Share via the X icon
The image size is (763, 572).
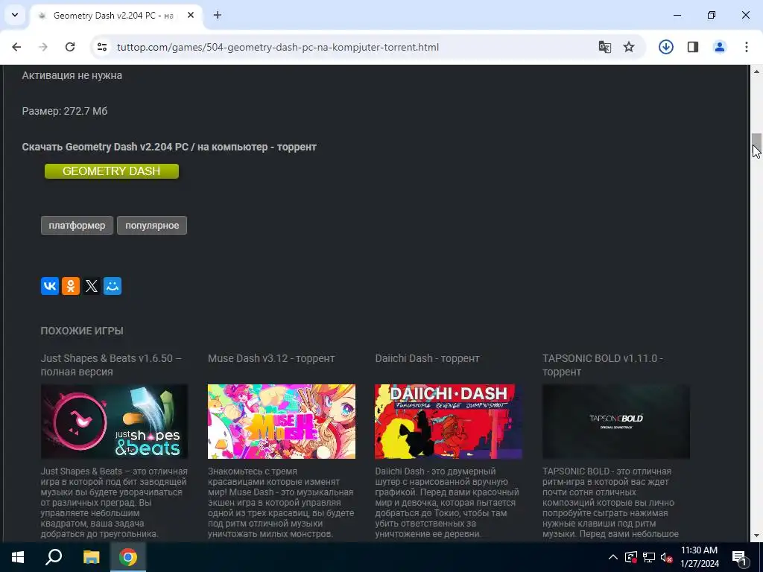[x=92, y=286]
